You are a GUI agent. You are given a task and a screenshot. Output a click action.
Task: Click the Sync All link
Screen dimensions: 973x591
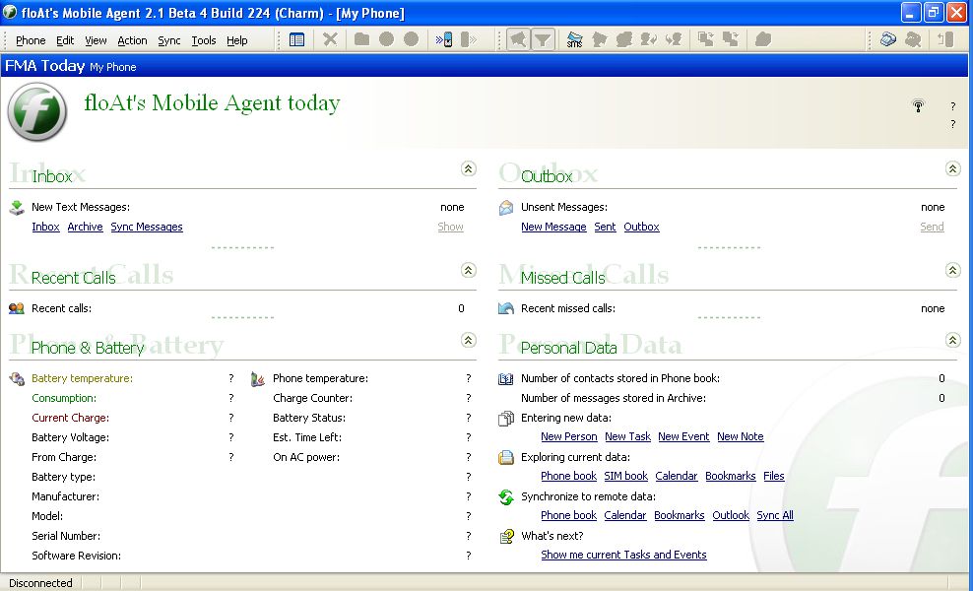click(x=775, y=515)
